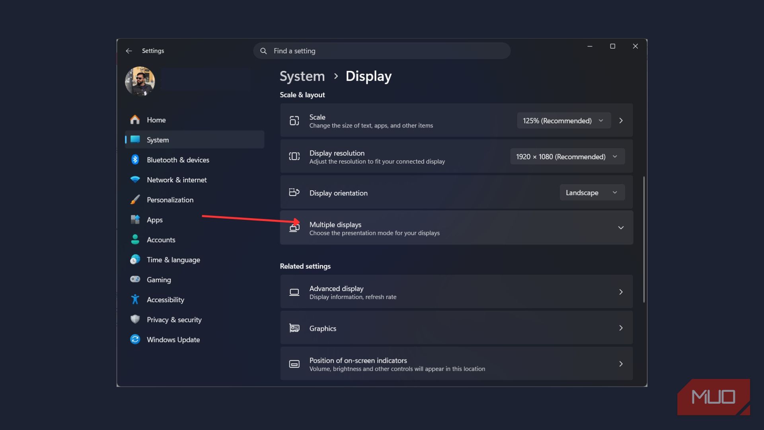764x430 pixels.
Task: Click the Home house icon
Action: coord(135,120)
